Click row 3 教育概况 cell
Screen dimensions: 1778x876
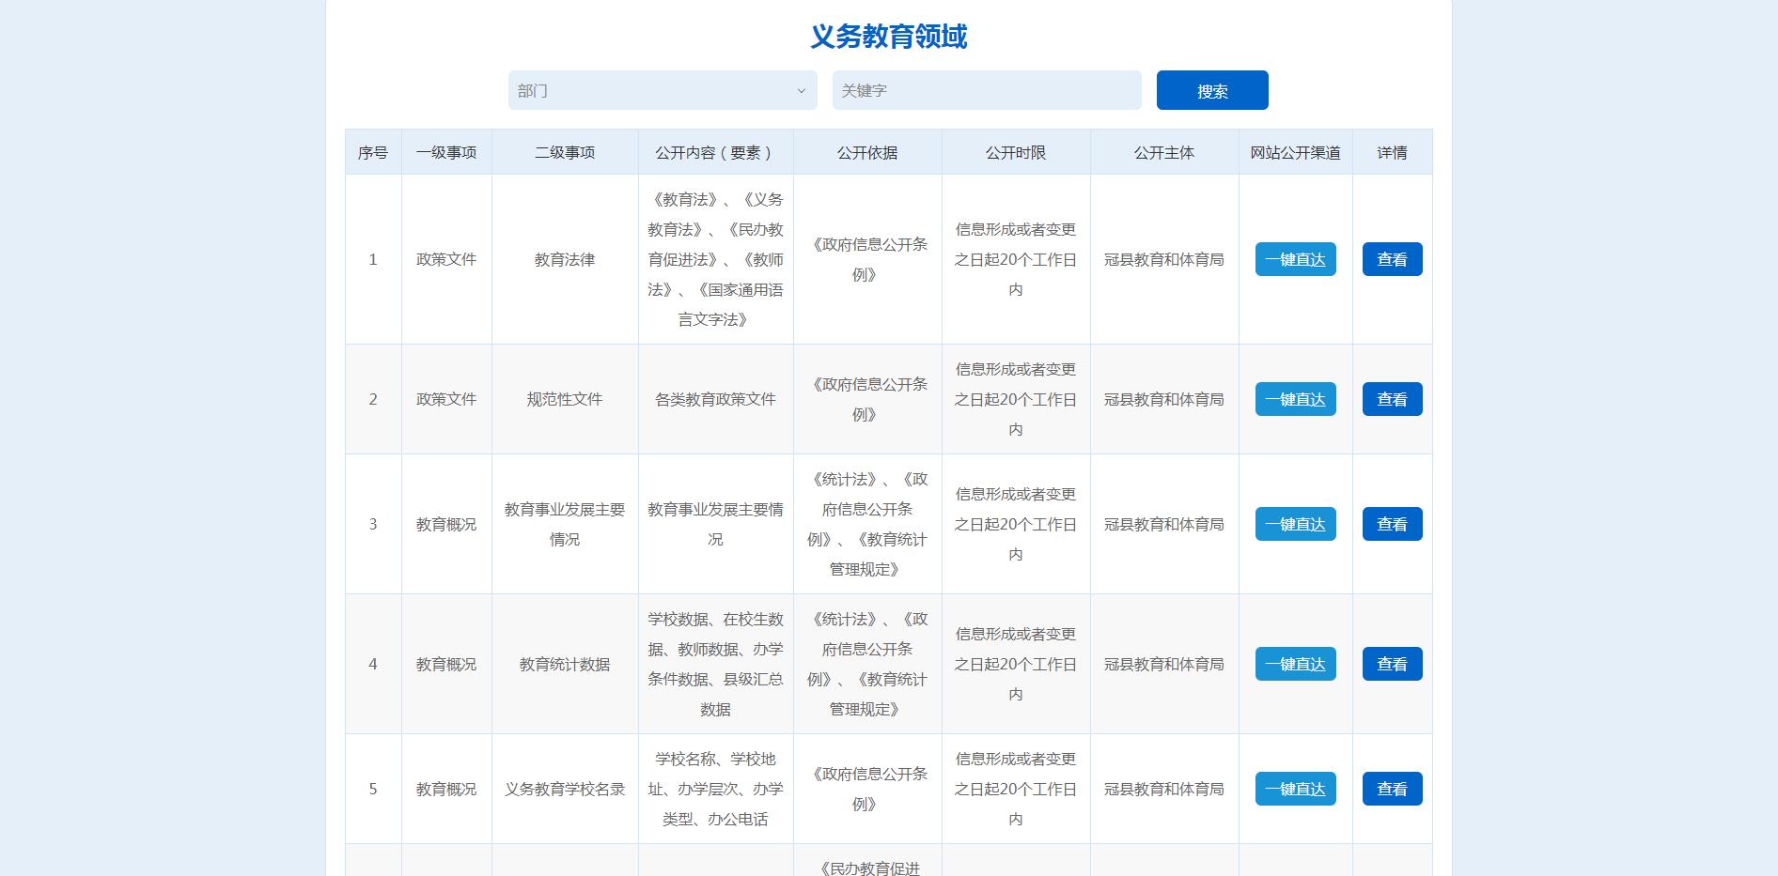pyautogui.click(x=446, y=524)
